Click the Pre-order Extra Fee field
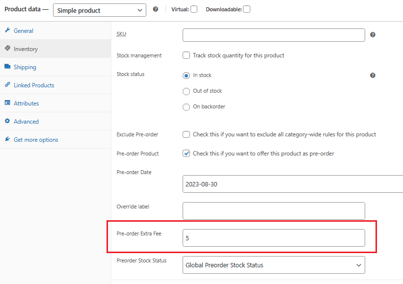 pos(274,238)
